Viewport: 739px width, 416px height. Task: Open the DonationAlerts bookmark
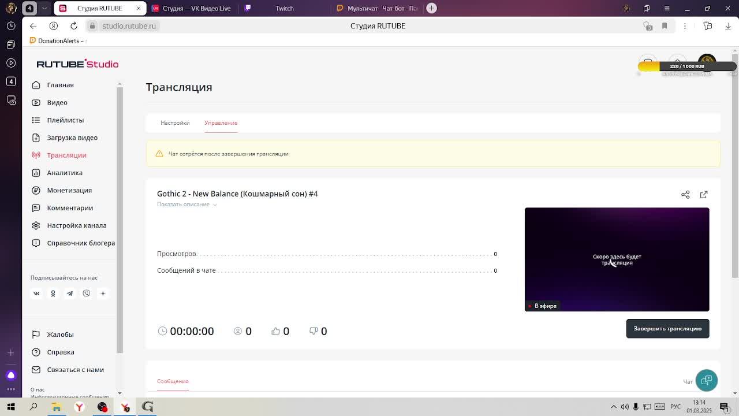(x=58, y=40)
